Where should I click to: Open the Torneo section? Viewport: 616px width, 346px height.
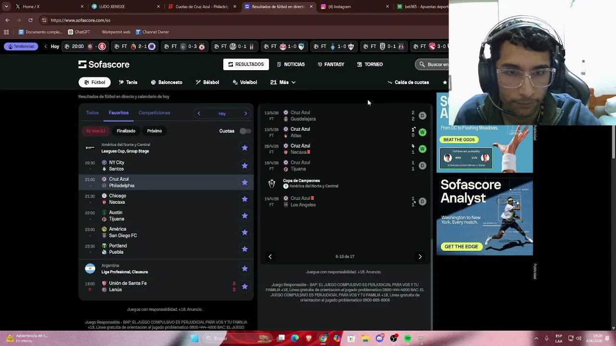click(370, 64)
